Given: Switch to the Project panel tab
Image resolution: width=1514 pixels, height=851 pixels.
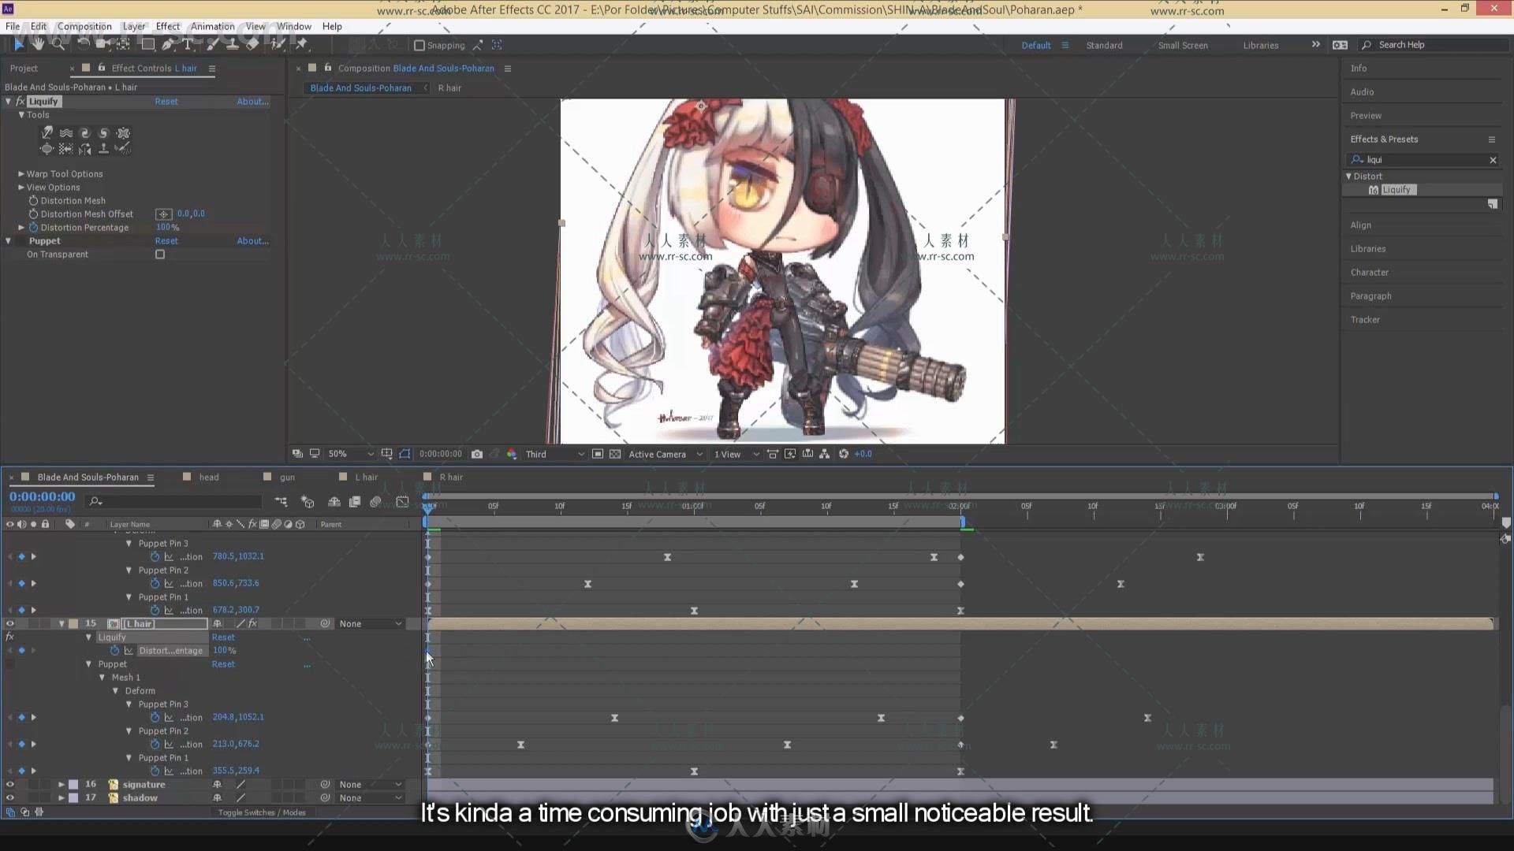Looking at the screenshot, I should [x=24, y=69].
